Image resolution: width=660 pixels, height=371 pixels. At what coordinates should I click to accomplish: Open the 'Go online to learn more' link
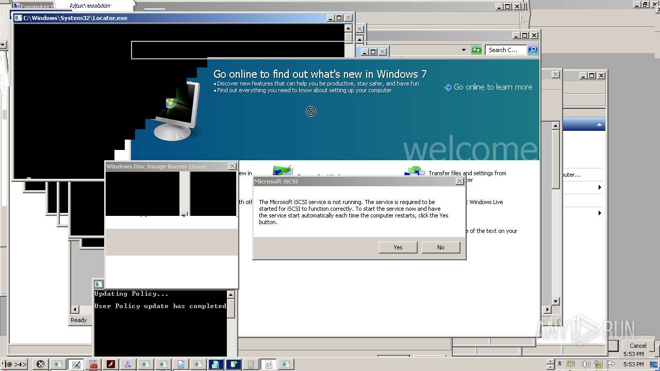pyautogui.click(x=488, y=87)
